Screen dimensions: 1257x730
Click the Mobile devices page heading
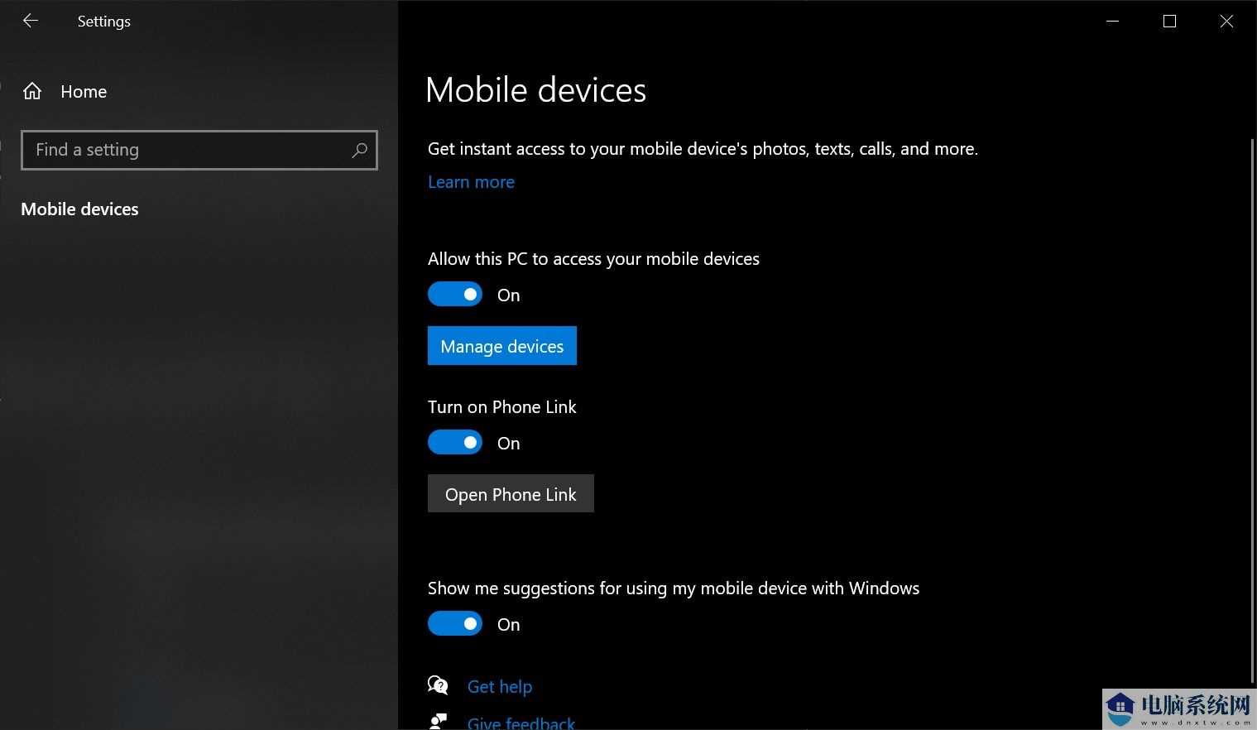(535, 89)
